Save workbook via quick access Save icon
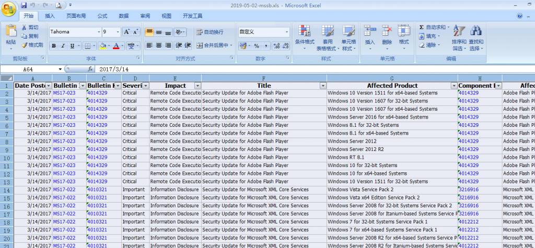This screenshot has height=248, width=535. [24, 5]
